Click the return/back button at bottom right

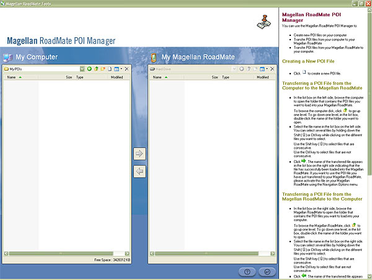(x=267, y=272)
